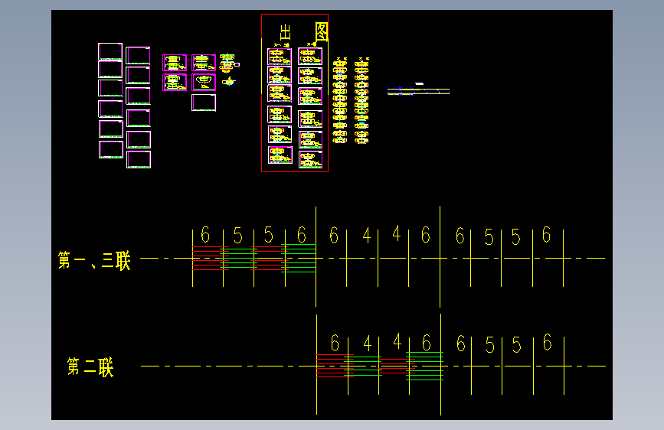
Task: Click the dash-dot centerline of the 第二联 row
Action: [373, 366]
